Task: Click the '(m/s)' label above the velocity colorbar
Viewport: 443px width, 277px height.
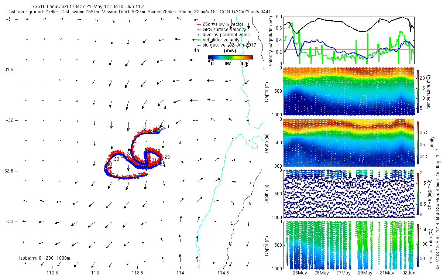Action: click(x=230, y=51)
